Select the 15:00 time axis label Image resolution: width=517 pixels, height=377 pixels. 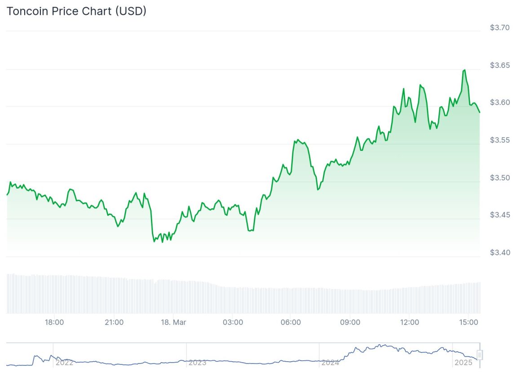(x=468, y=322)
